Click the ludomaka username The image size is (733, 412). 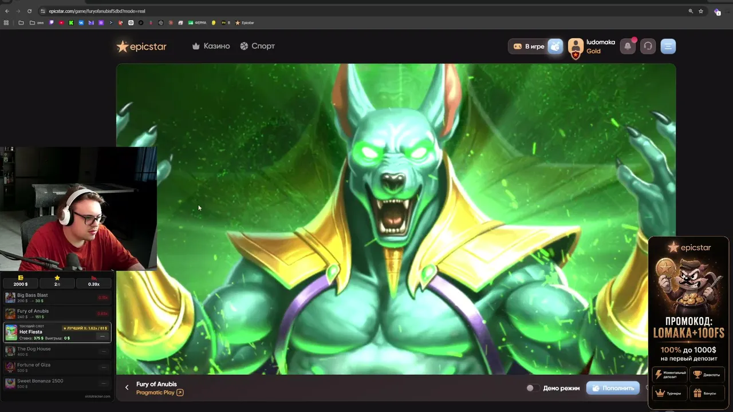[x=601, y=42]
